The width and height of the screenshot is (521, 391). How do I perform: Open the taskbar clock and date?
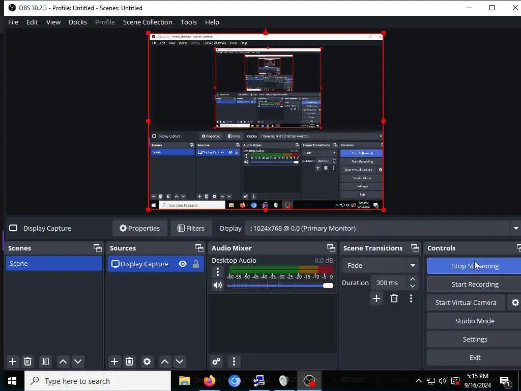477,381
